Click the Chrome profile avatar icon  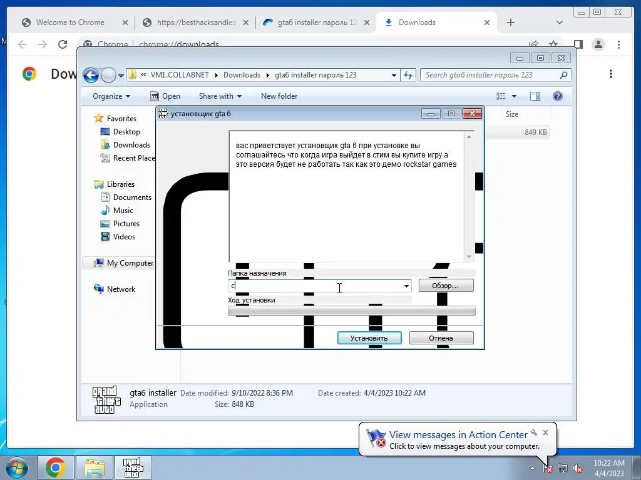point(598,44)
